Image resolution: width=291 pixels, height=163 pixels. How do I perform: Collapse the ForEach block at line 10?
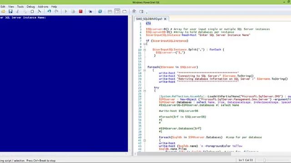click(145, 50)
